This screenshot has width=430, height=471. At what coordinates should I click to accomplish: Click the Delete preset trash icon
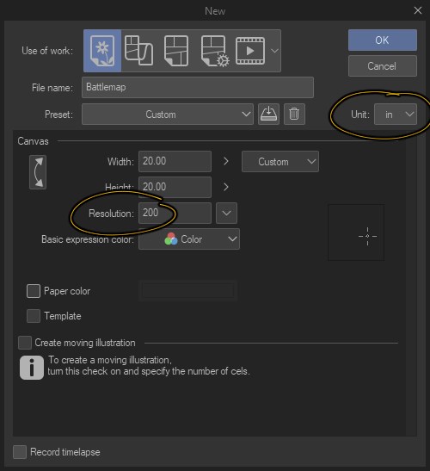pos(294,115)
